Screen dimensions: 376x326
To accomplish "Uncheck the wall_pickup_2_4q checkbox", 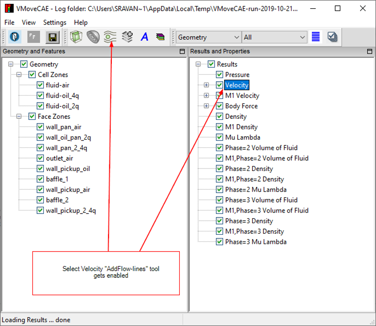I will (x=40, y=211).
